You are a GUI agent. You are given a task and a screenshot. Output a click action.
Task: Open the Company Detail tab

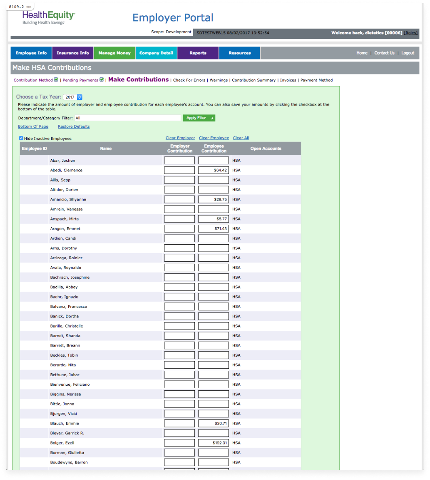coord(156,53)
